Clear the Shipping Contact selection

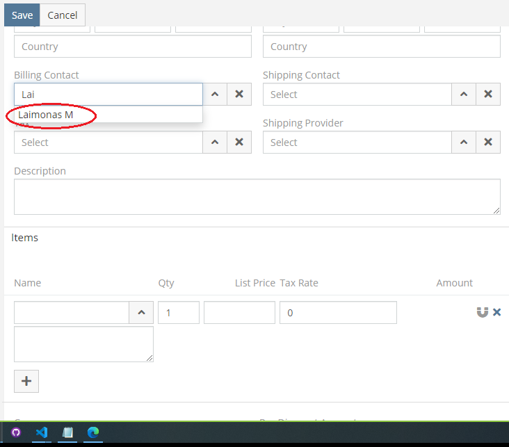(x=487, y=95)
